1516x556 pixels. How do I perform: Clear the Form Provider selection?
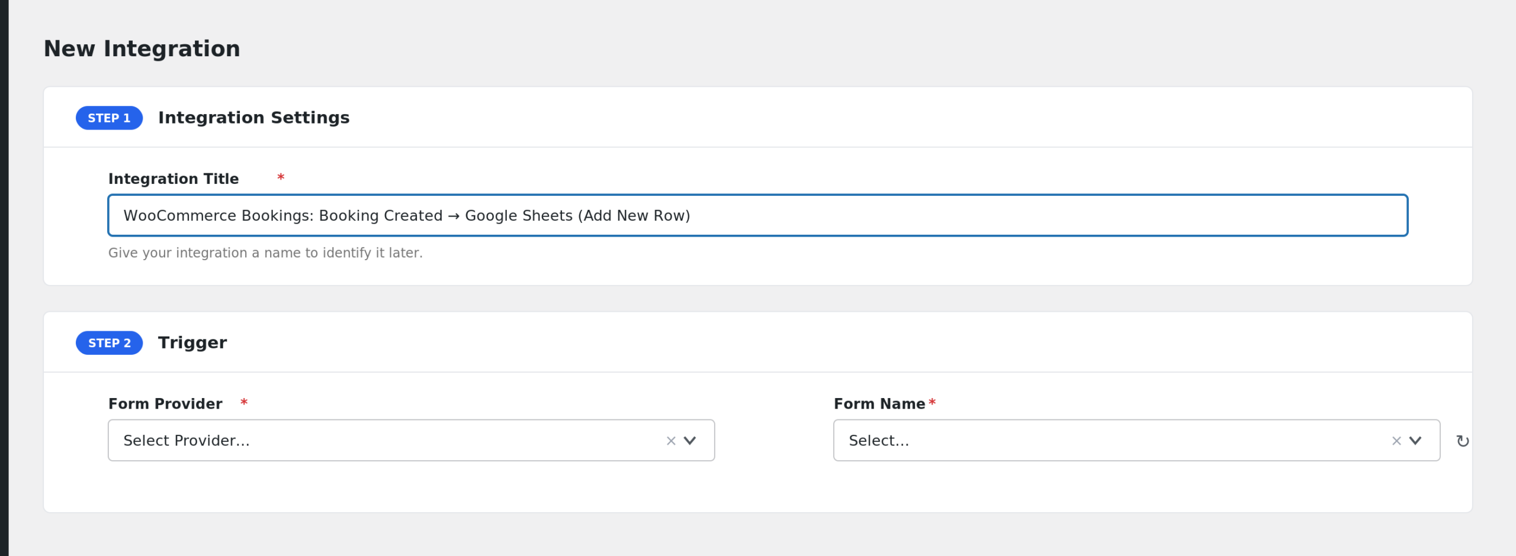pyautogui.click(x=671, y=441)
